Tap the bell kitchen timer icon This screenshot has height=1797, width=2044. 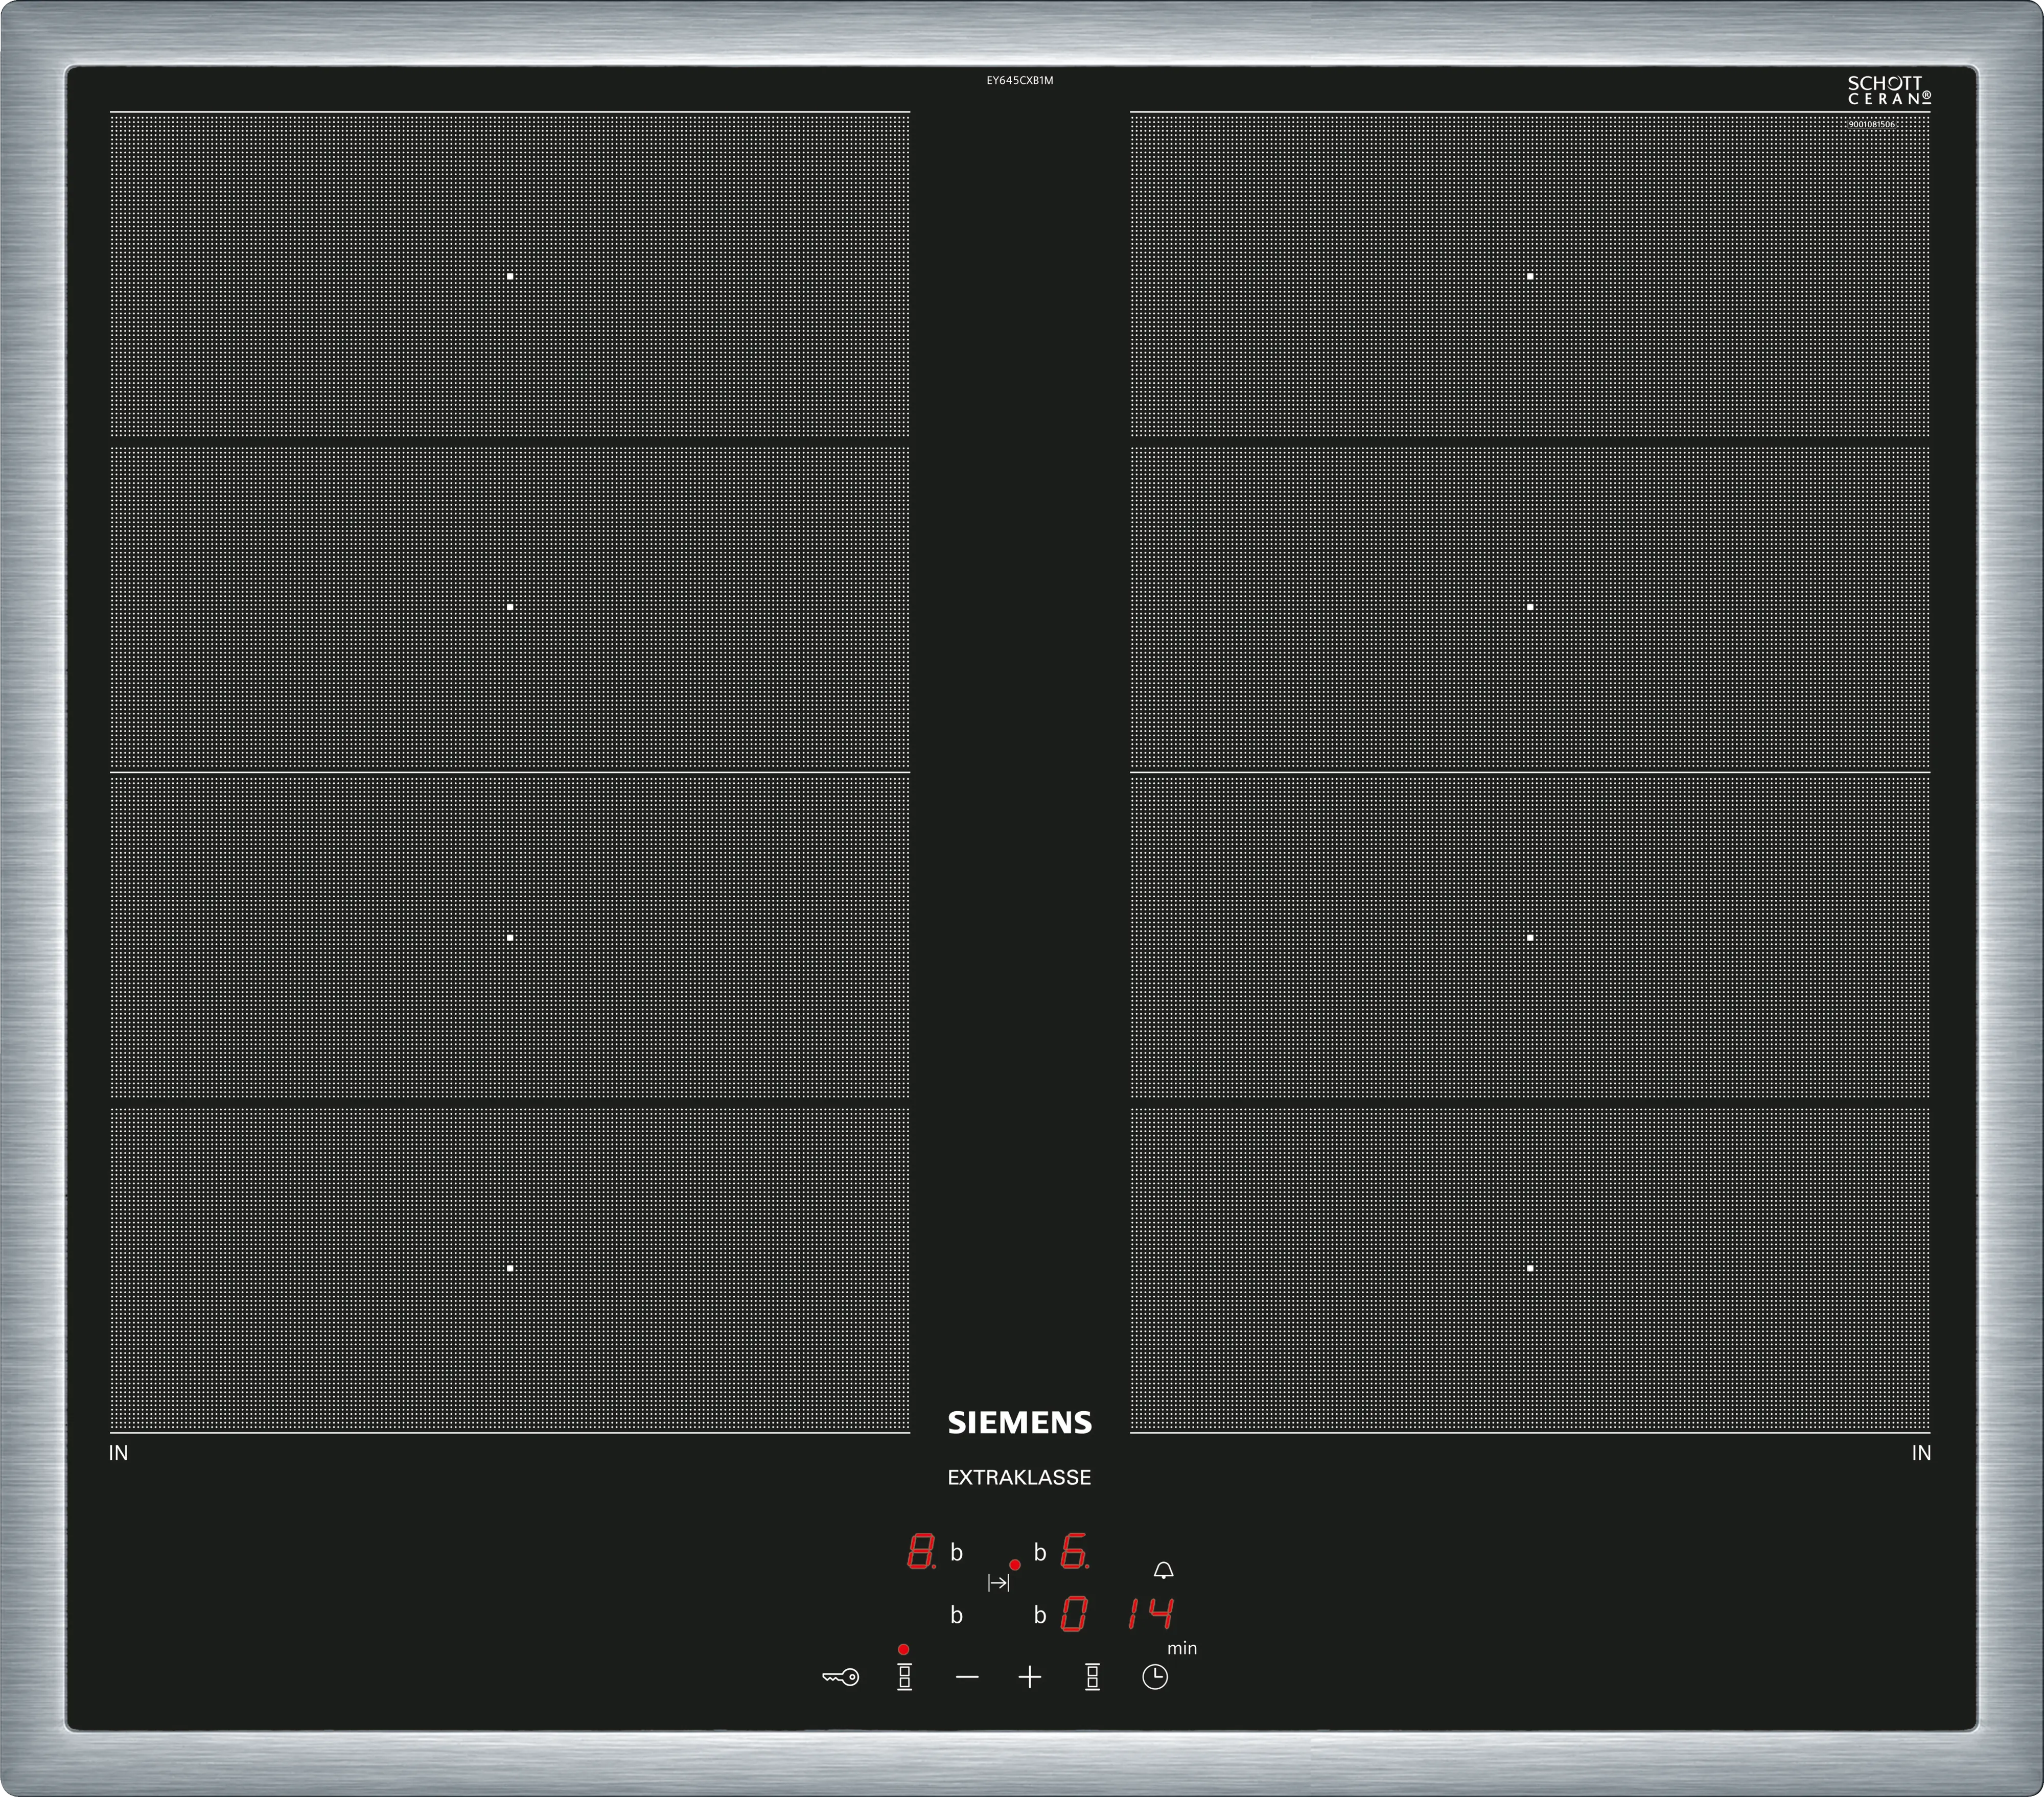coord(1163,1571)
